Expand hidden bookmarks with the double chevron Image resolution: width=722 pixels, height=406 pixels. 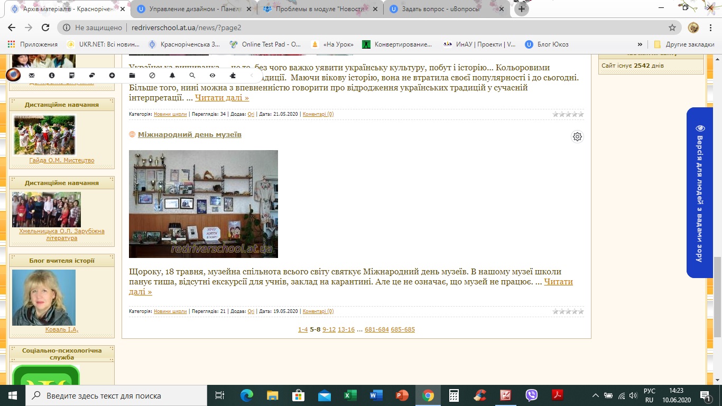pos(640,44)
